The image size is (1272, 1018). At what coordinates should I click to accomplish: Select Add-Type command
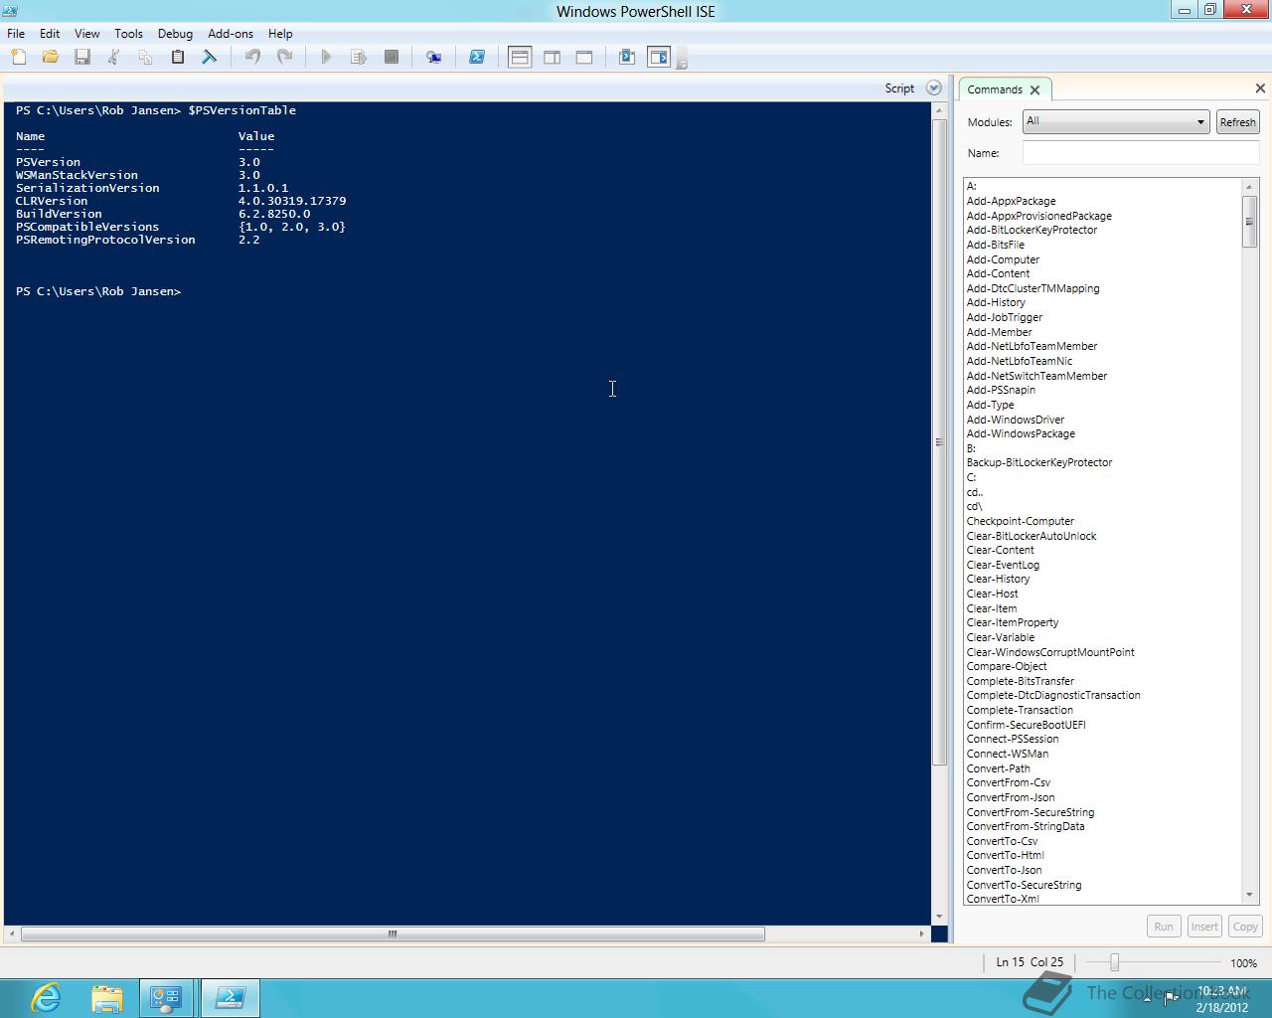point(990,405)
